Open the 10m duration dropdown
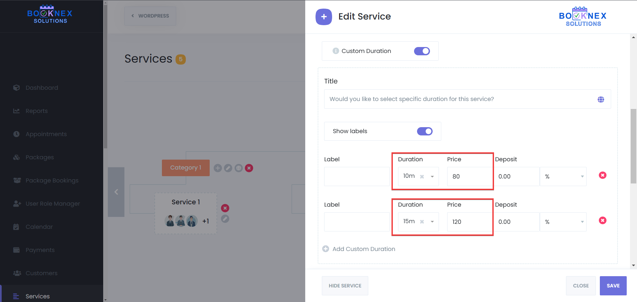Screen dimensions: 637x302 (432, 176)
